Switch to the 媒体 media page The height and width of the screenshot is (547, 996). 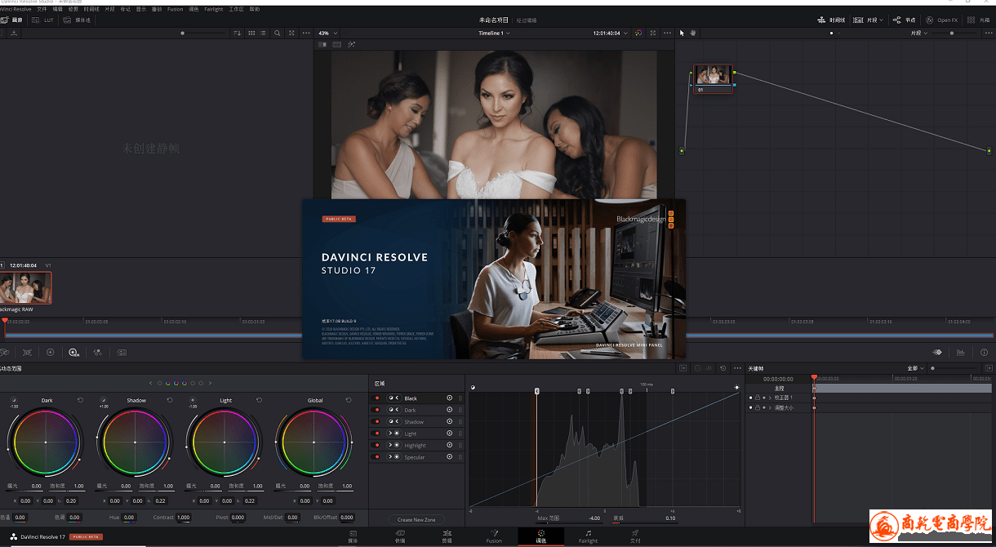(353, 536)
